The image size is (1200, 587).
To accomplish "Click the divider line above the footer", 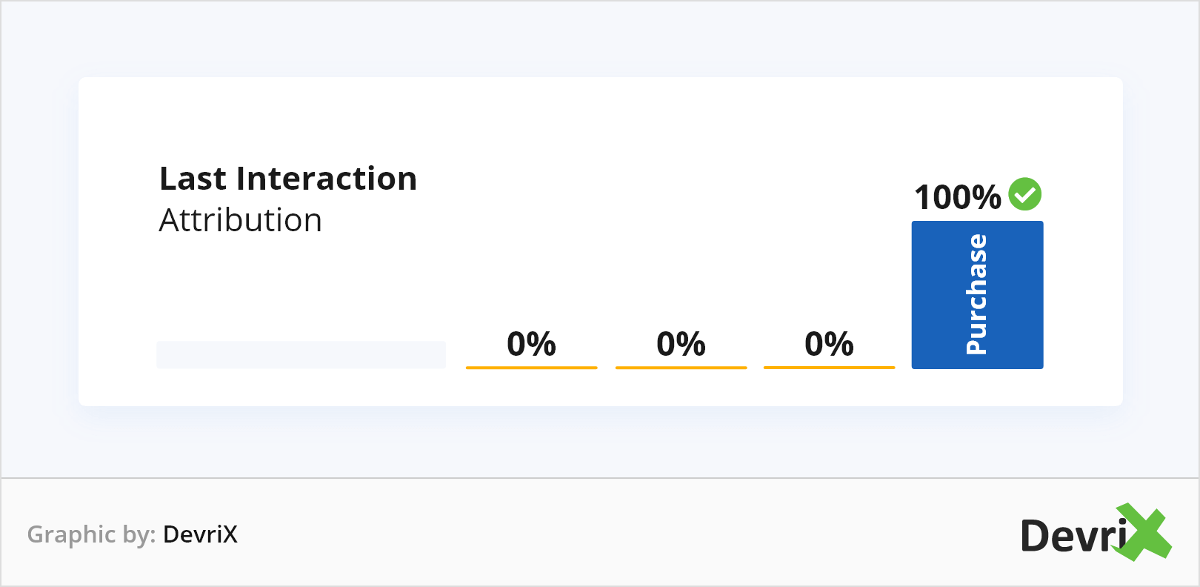I will coord(600,478).
